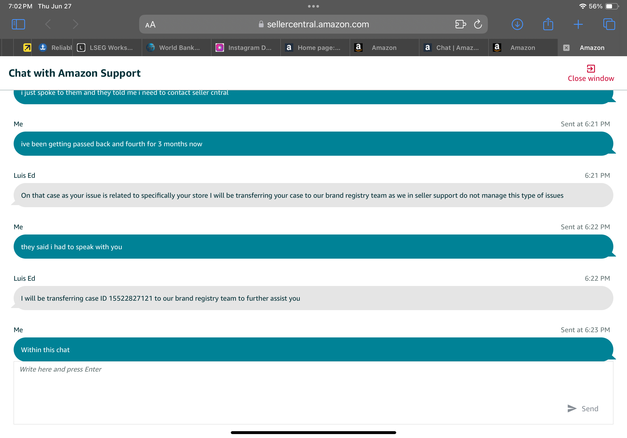Click Luis Ed name above 6:21 PM message
627x438 pixels.
24,176
